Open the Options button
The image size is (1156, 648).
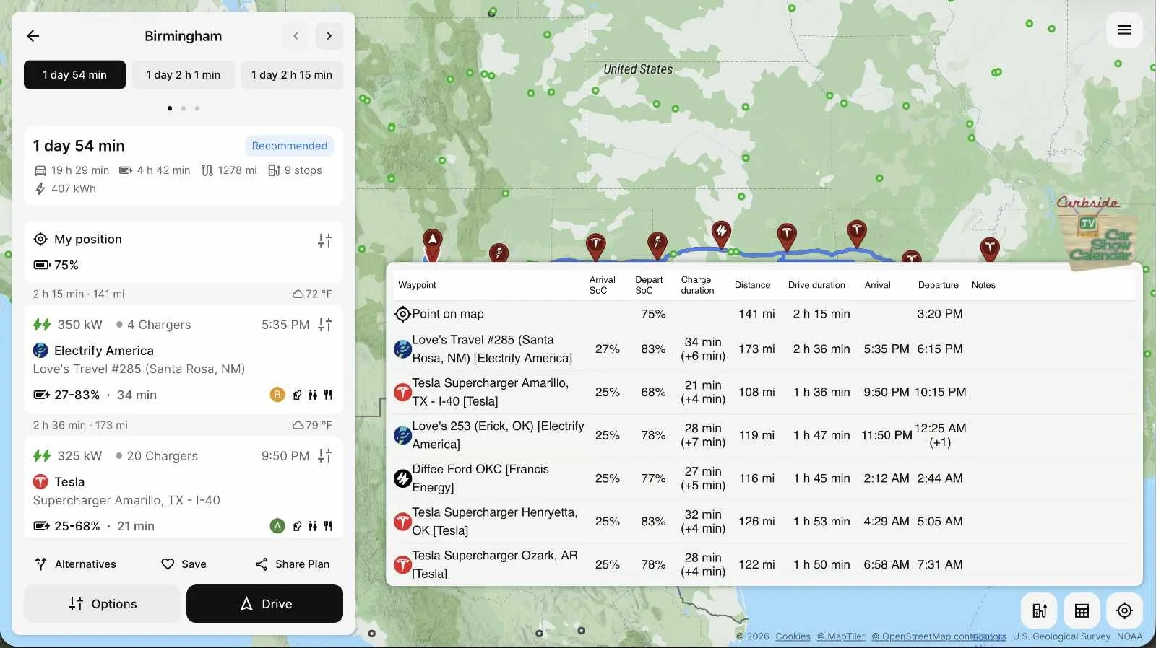tap(103, 604)
